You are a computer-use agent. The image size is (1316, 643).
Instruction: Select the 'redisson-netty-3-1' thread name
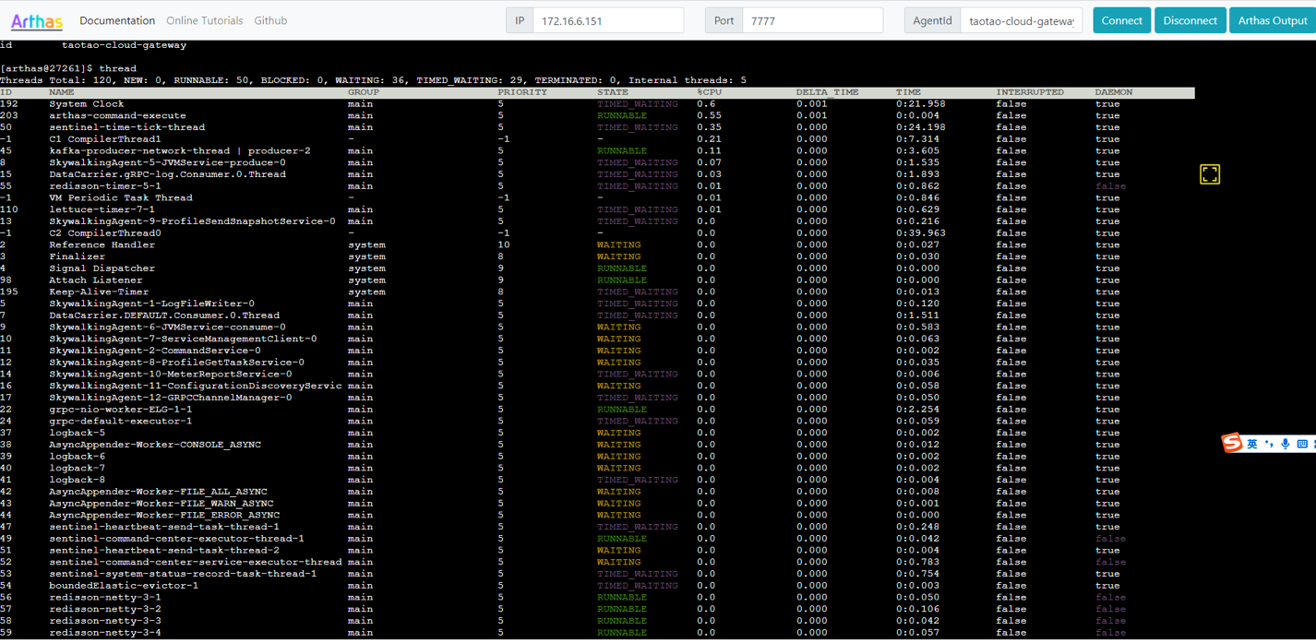pyautogui.click(x=105, y=597)
